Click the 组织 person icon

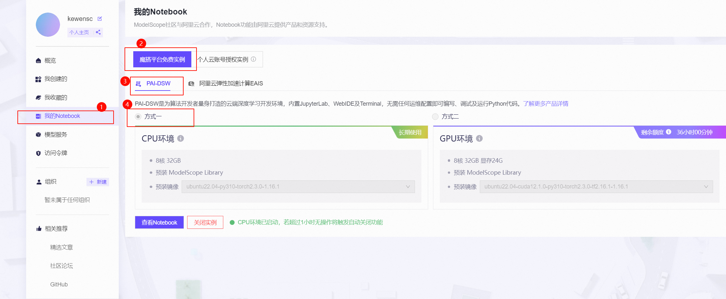(39, 182)
